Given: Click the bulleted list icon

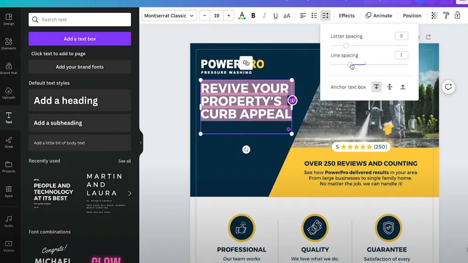Looking at the screenshot, I should (314, 16).
